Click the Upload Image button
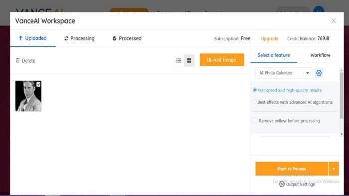This screenshot has width=349, height=196. pyautogui.click(x=222, y=60)
